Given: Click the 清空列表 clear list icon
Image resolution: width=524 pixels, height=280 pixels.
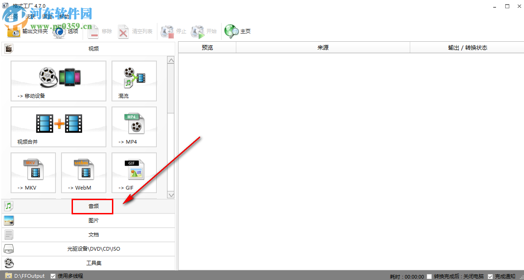Looking at the screenshot, I should click(x=123, y=32).
